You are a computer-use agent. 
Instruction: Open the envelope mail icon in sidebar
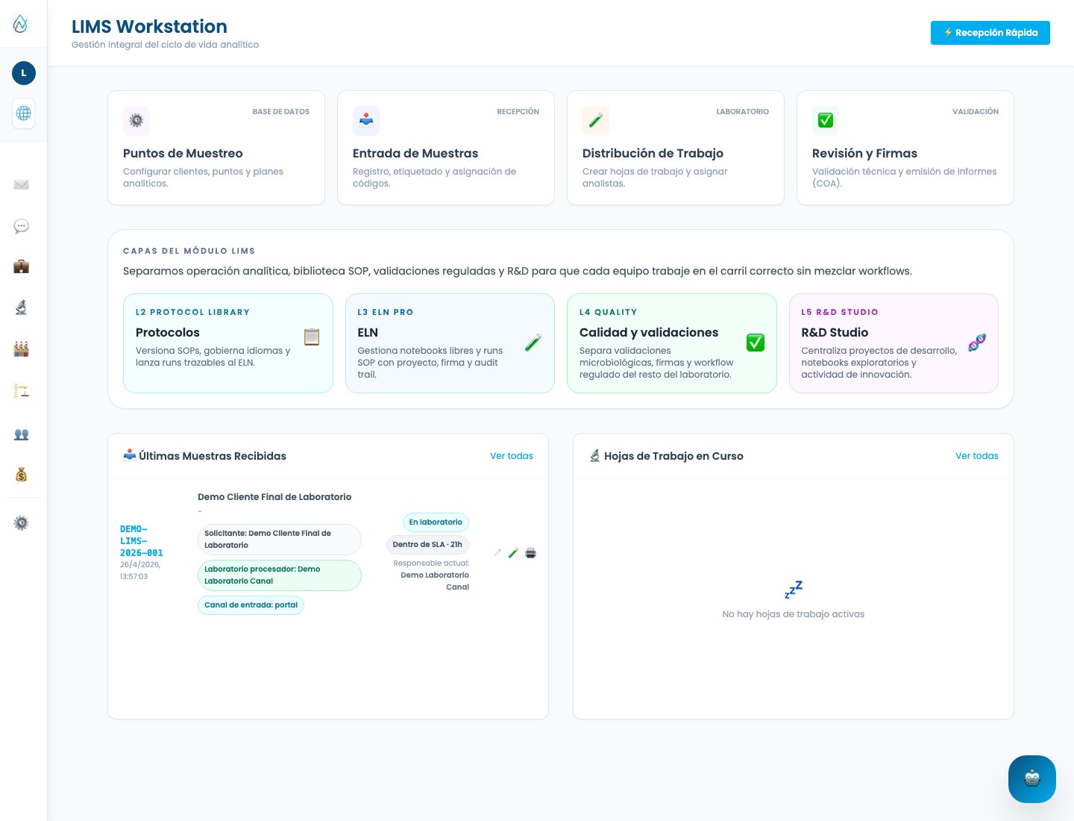(22, 184)
